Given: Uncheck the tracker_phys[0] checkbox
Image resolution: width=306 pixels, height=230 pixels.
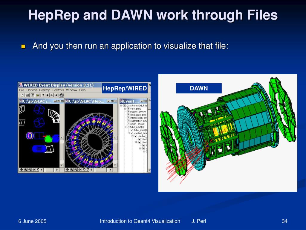Looking at the screenshot, I should click(x=128, y=112).
